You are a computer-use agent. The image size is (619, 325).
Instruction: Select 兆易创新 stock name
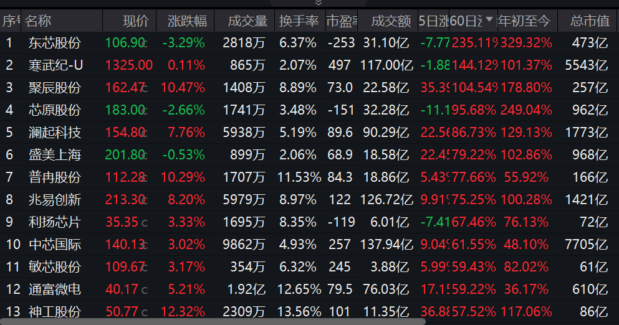[x=55, y=200]
